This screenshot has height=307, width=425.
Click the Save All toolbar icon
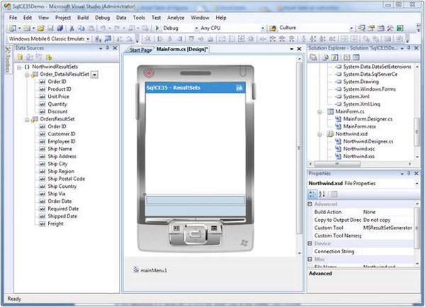click(x=60, y=28)
